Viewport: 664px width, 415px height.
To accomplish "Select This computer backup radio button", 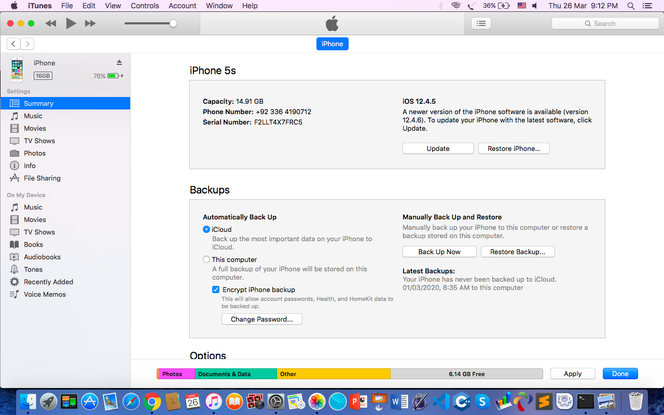I will (x=206, y=259).
